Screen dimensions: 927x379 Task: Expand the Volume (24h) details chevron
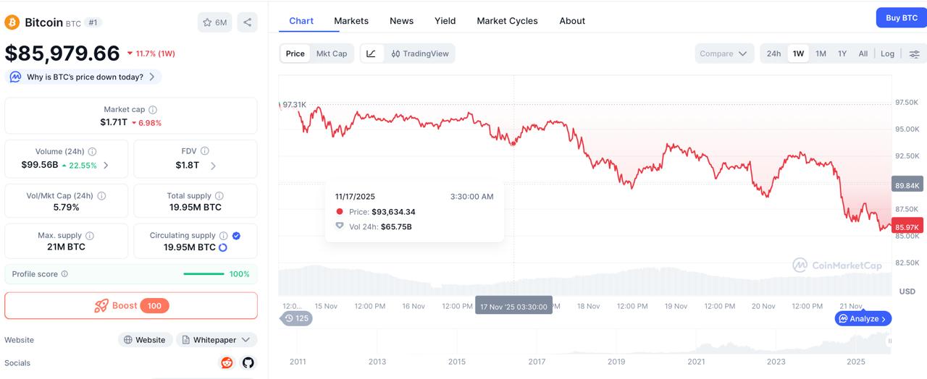[106, 166]
